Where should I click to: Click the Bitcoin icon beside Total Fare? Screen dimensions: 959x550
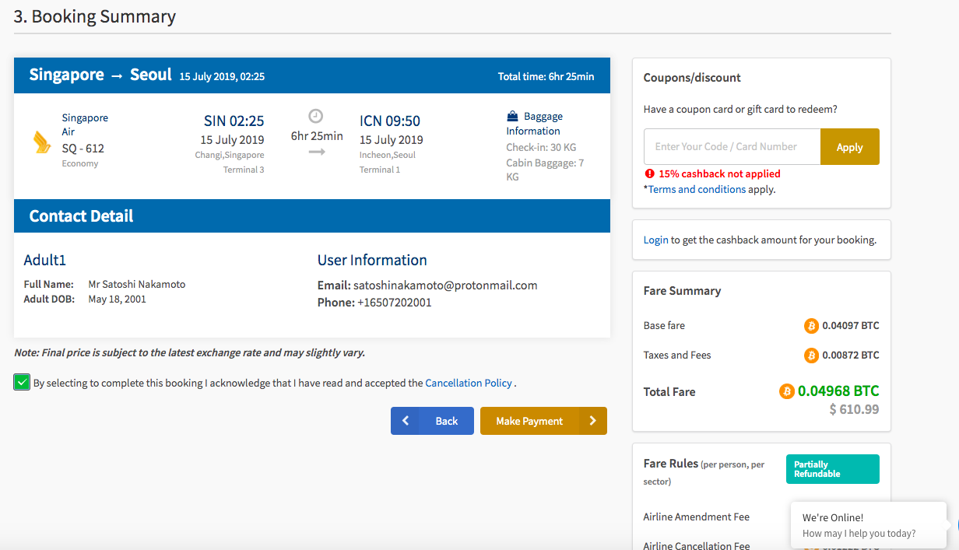click(786, 392)
